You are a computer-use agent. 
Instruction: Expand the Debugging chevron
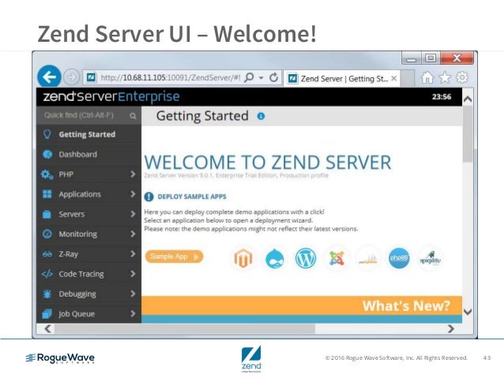coord(133,294)
